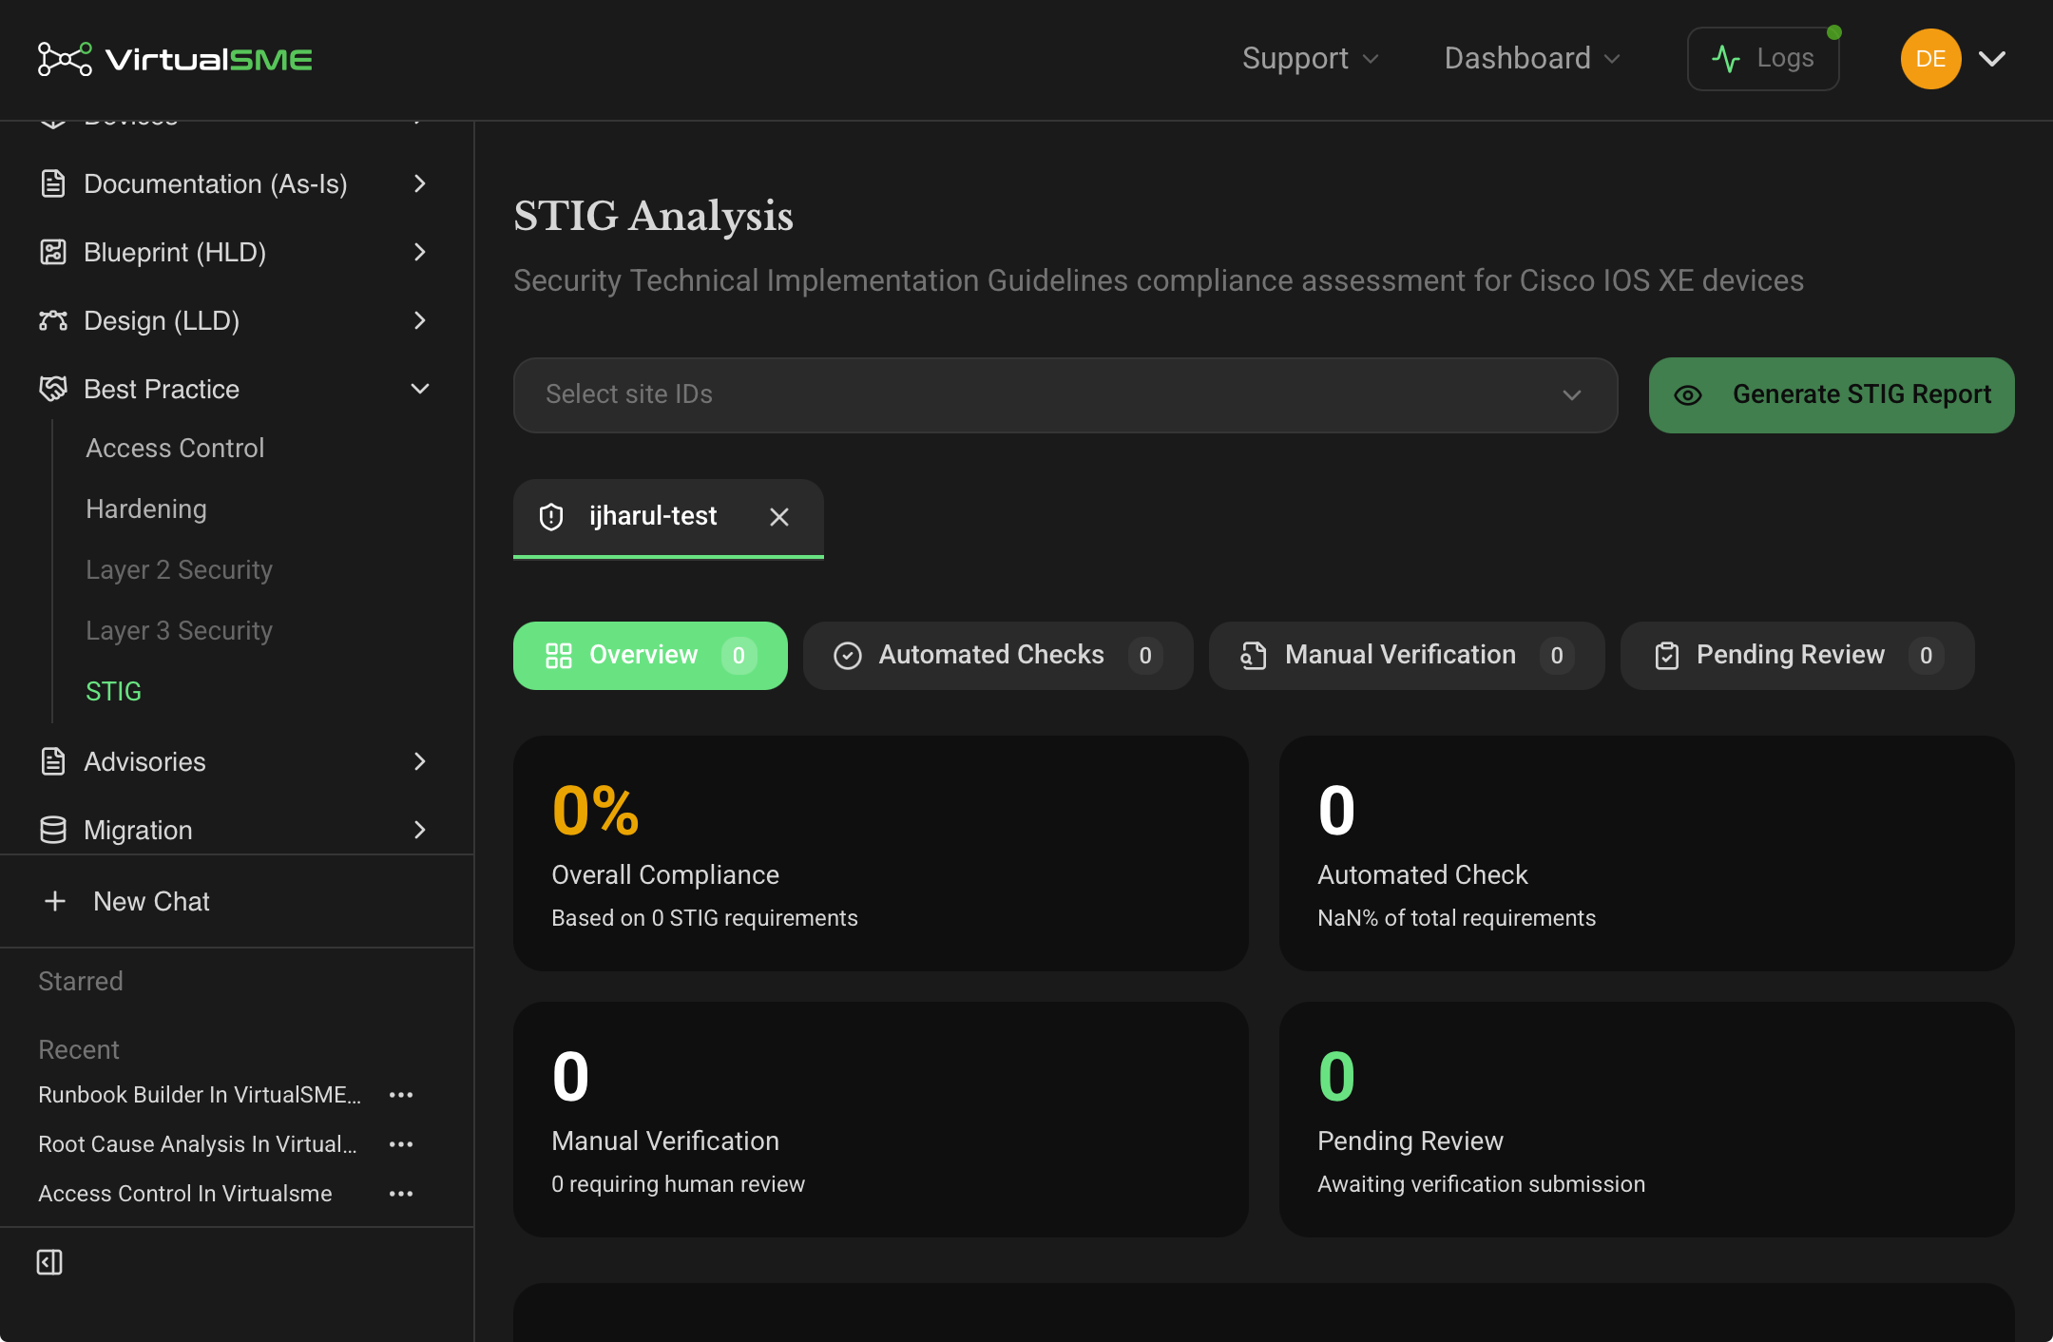The width and height of the screenshot is (2053, 1342).
Task: Click the plus icon for New Chat
Action: point(55,901)
